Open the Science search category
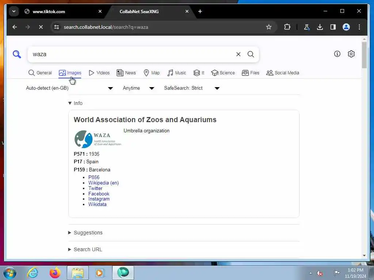Viewport: 374px width, 280px height. point(223,73)
